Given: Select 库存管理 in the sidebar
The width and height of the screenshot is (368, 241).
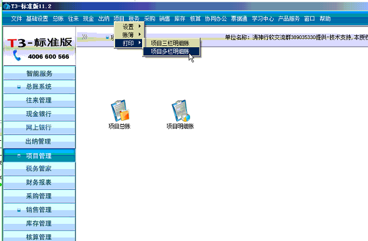Looking at the screenshot, I should [x=39, y=223].
